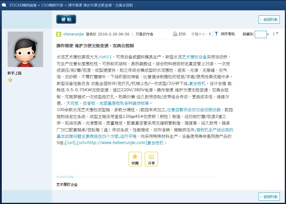Click the thread title breadcrumb link
Screen dimensions: 286x204
100,5
